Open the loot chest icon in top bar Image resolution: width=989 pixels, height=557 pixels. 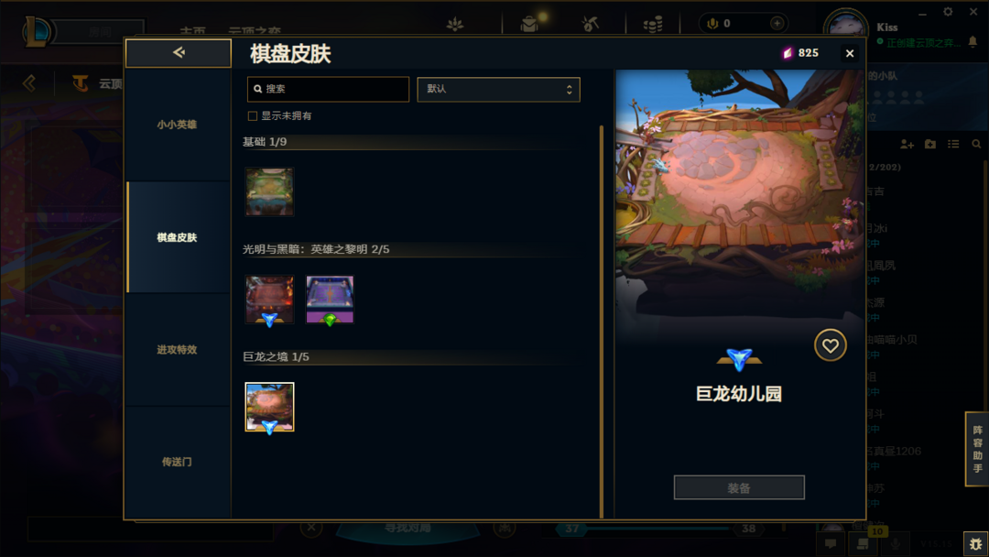(529, 24)
